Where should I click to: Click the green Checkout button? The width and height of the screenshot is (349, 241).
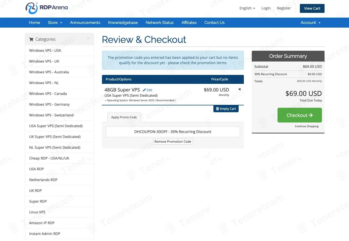click(300, 115)
